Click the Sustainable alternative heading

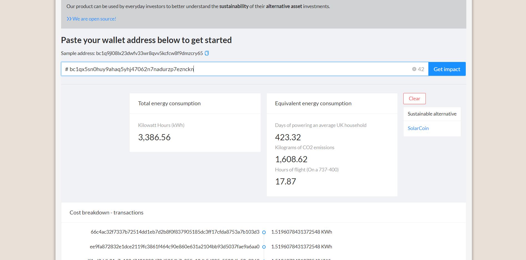click(432, 114)
